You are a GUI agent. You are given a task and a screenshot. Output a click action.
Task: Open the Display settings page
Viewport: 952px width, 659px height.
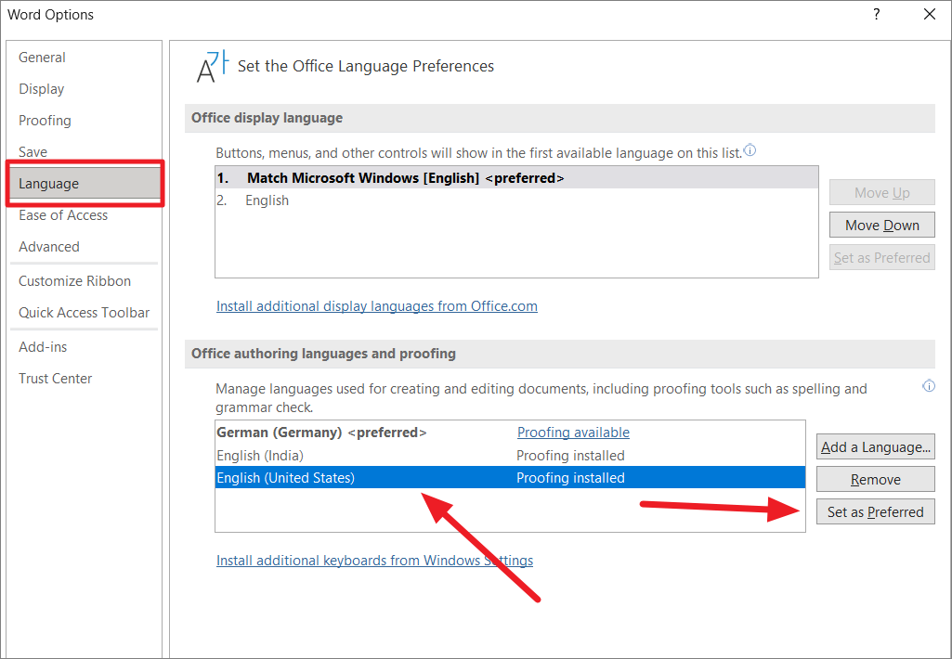click(41, 88)
